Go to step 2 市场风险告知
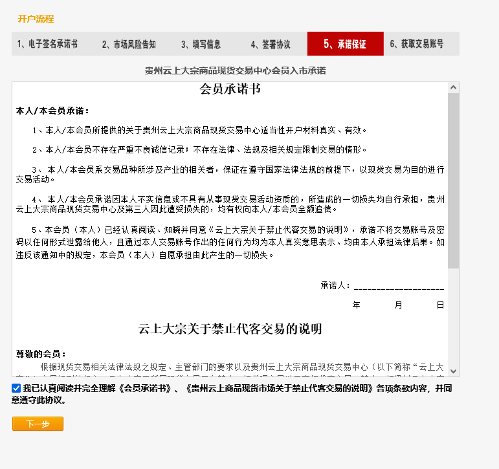 pos(129,44)
